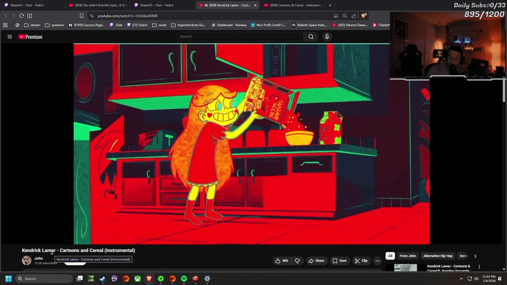Viewport: 507px width, 285px height.
Task: Switch to Cartoons & Cereal Instrumental tab
Action: (293, 5)
